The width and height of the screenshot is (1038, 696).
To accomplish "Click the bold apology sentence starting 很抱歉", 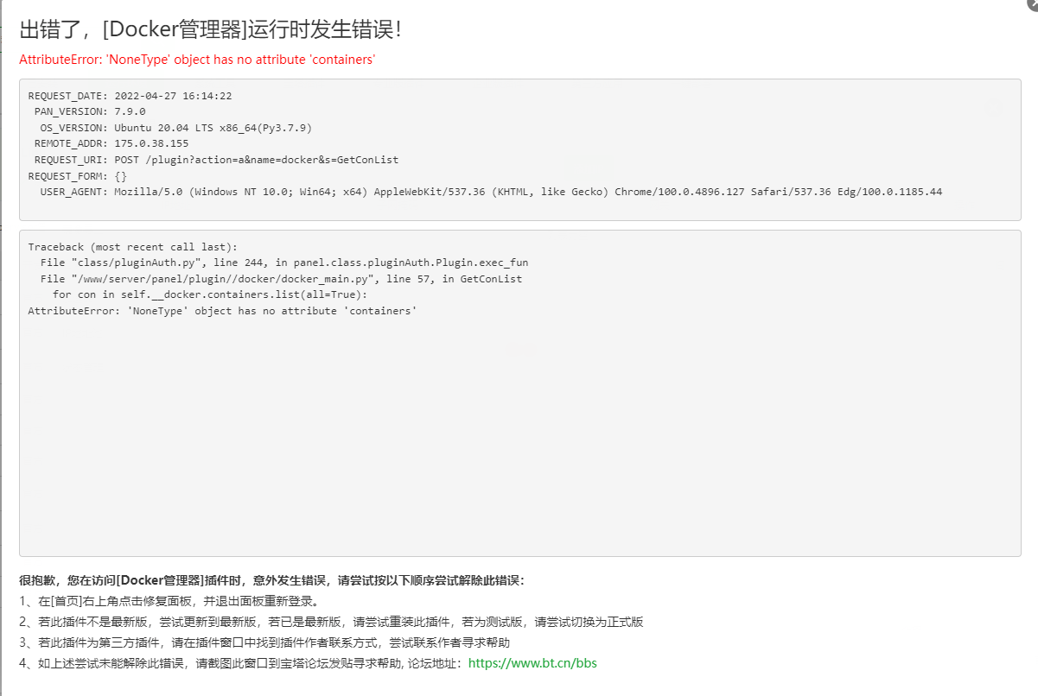I will 271,580.
